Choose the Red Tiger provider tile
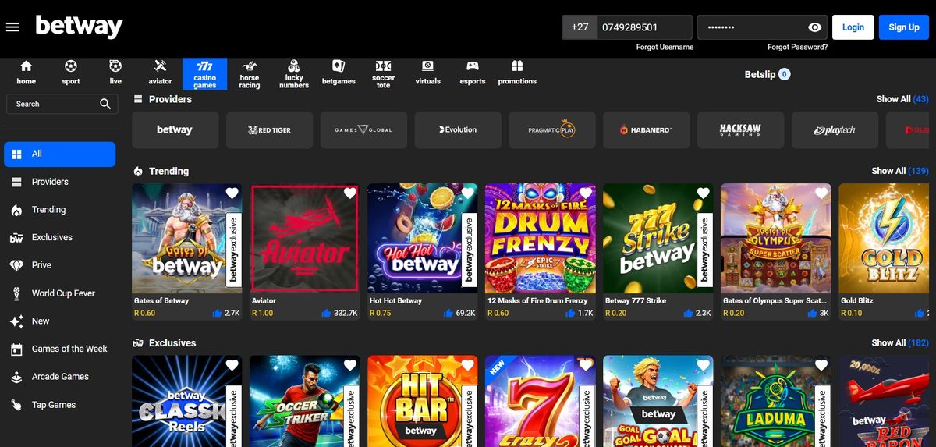This screenshot has width=936, height=447. pyautogui.click(x=269, y=130)
